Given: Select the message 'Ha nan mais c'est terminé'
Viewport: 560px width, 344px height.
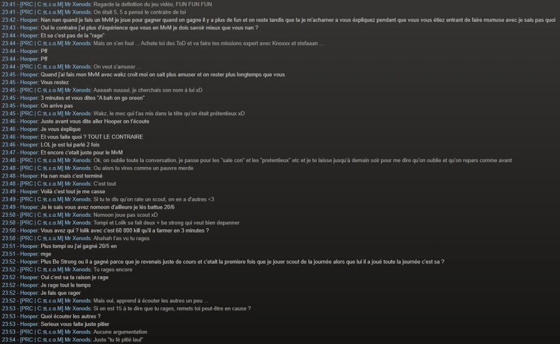Looking at the screenshot, I should click(72, 176).
